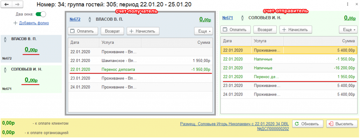Sort by Услуга column in Соловьев table
The image size is (360, 138).
268,41
